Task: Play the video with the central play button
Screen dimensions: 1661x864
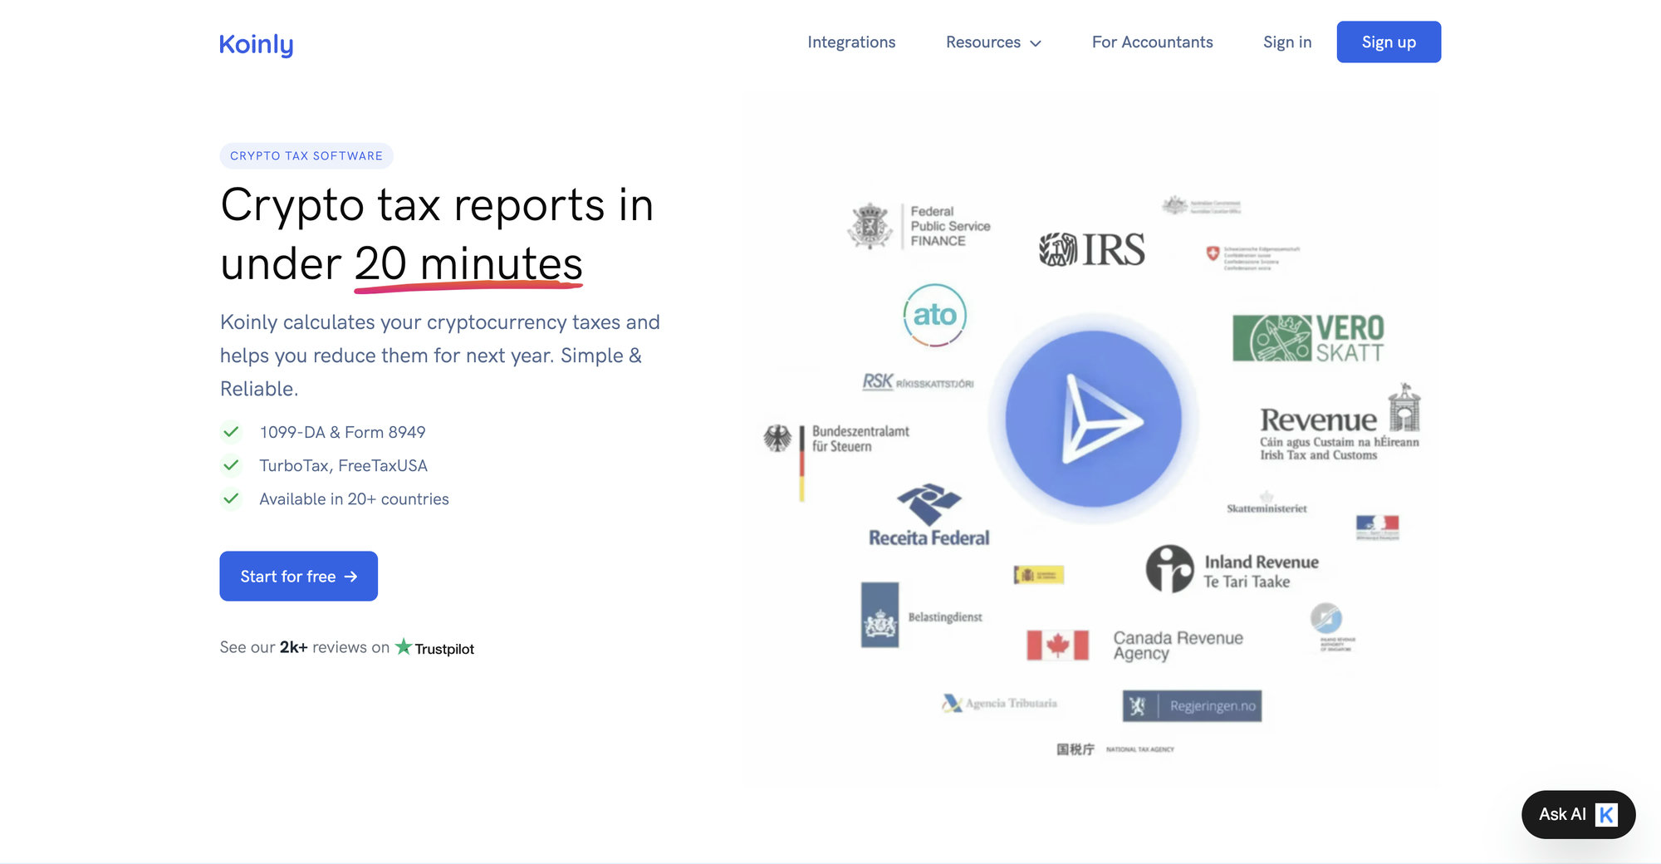Action: (x=1094, y=419)
